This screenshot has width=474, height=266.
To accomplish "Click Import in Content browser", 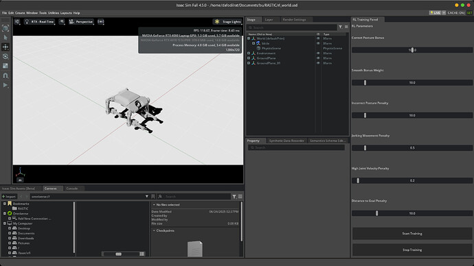I will pos(9,197).
